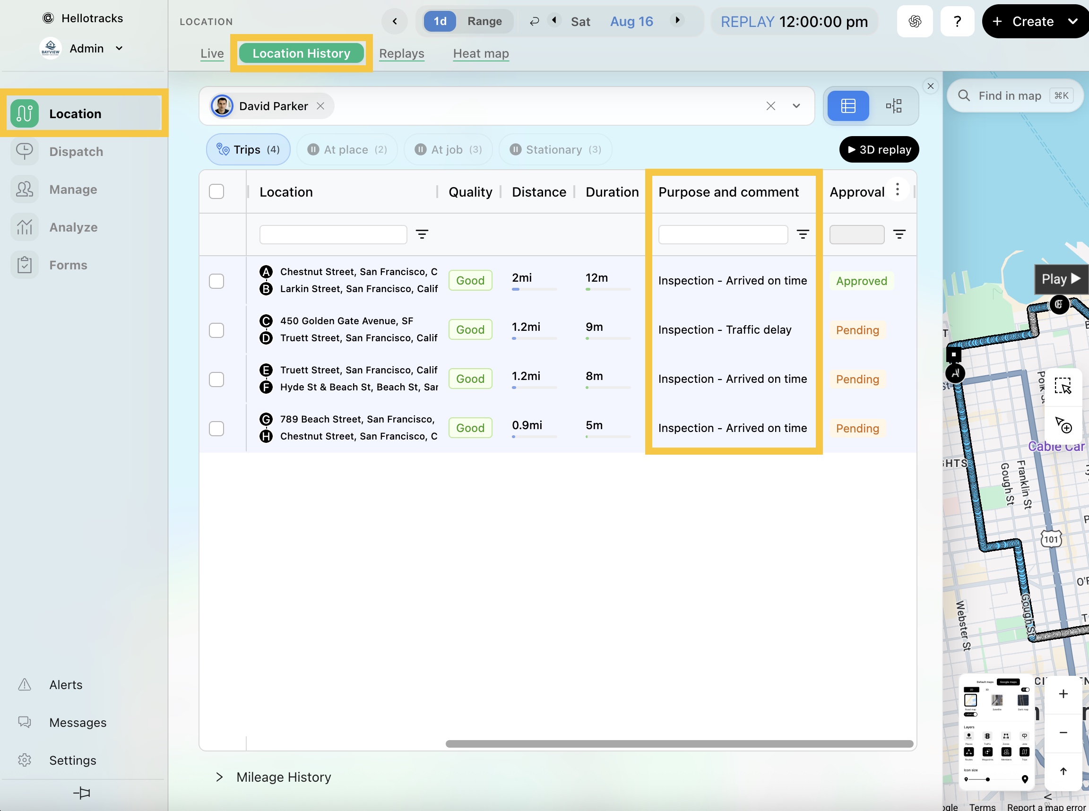Viewport: 1089px width, 811px height.
Task: Expand the member selector dropdown
Action: (796, 105)
